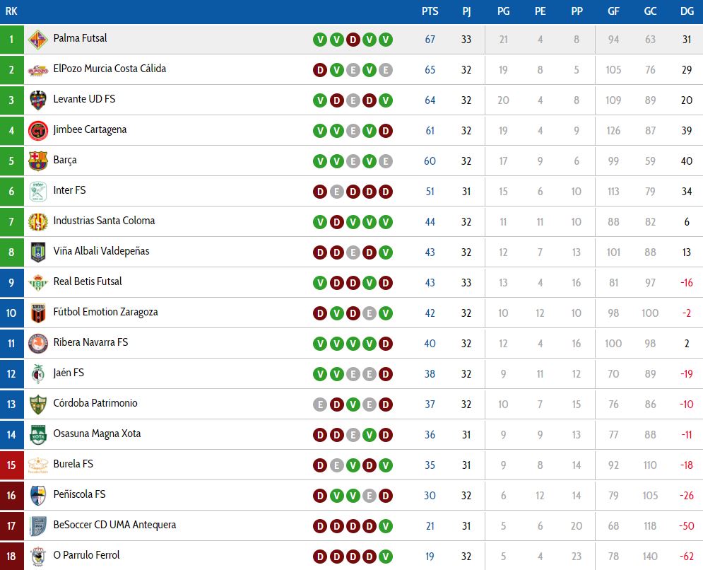This screenshot has height=570, width=703.
Task: Click Jimbee Cartagena's red defeat badge
Action: (386, 131)
